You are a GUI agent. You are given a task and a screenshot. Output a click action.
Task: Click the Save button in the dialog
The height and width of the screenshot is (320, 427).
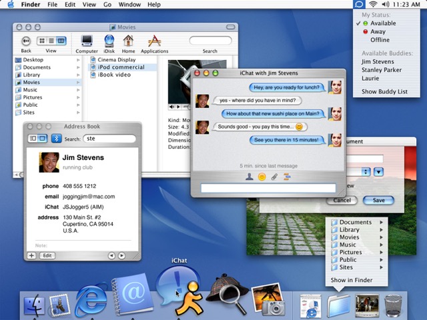point(378,200)
